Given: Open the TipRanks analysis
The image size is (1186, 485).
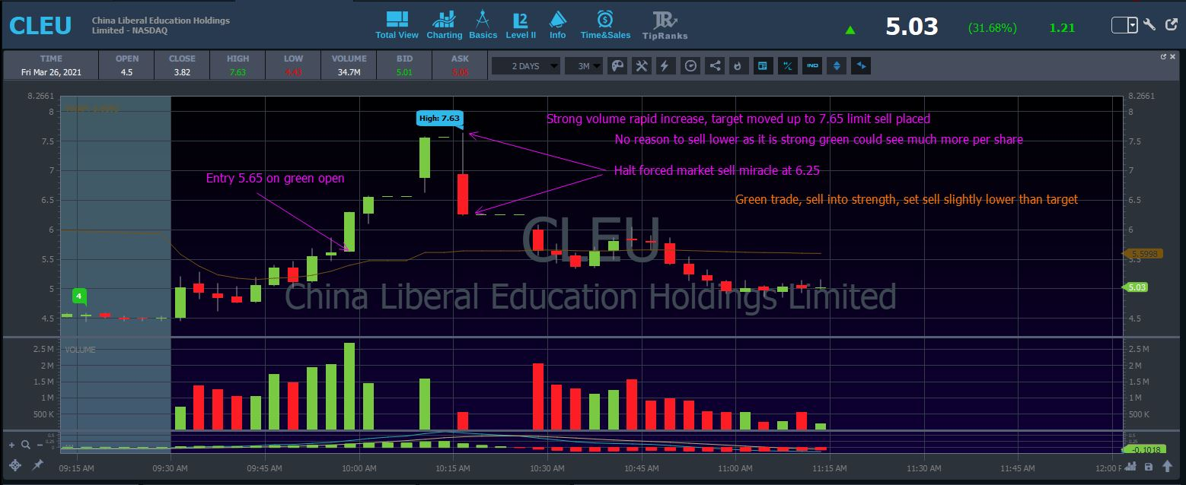Looking at the screenshot, I should tap(665, 25).
